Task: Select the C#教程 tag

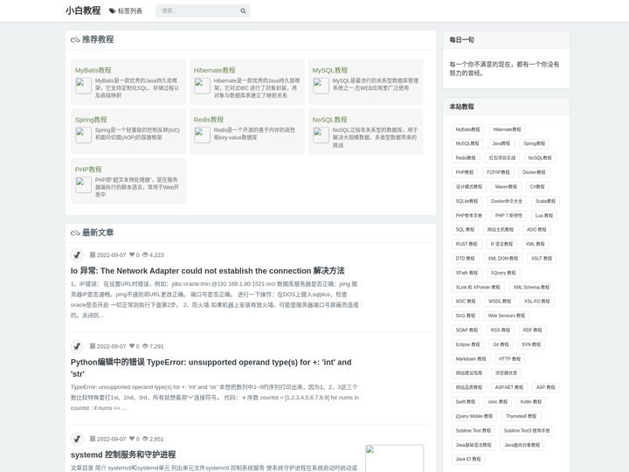Action: (537, 187)
